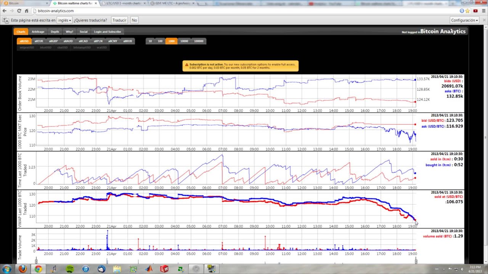
Task: Open the Social navigation tab
Action: click(x=83, y=32)
